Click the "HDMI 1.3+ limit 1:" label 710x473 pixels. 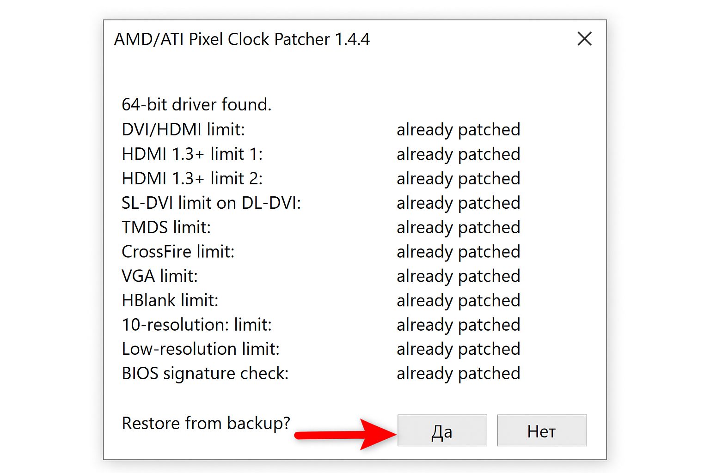pos(192,154)
